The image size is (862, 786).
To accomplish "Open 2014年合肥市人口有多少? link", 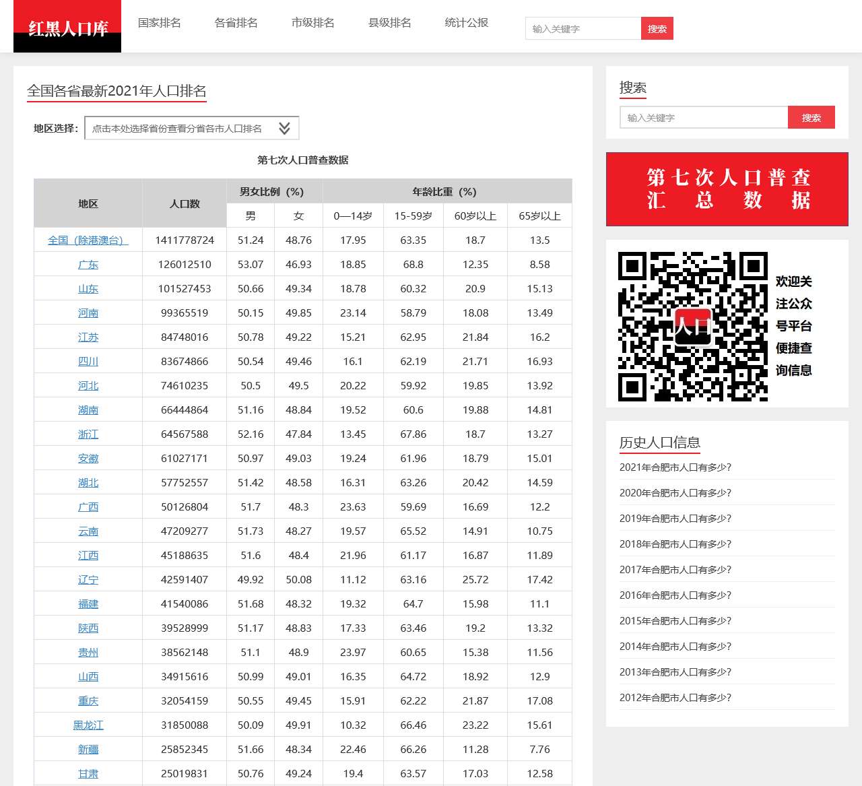I will [x=675, y=647].
